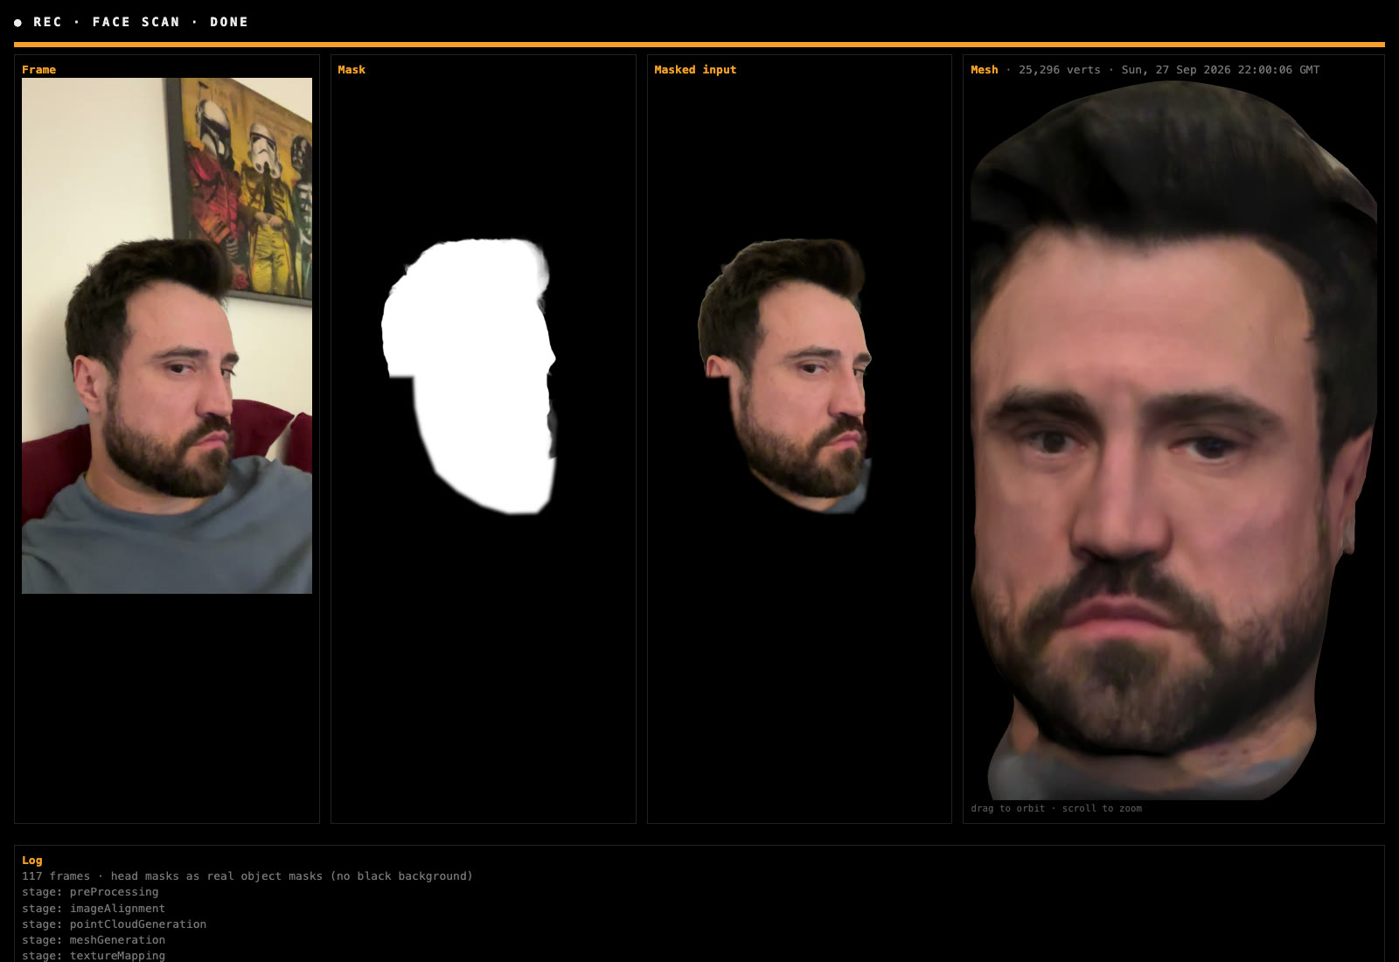Select the stage: preProcessing log line

[90, 892]
